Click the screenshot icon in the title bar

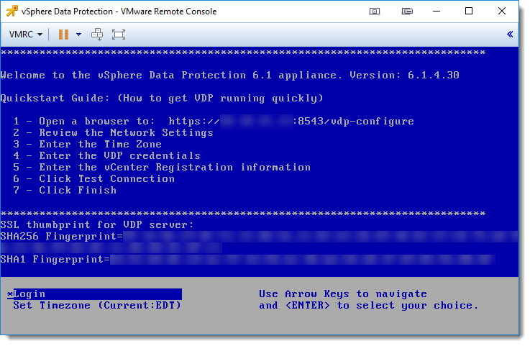(x=374, y=12)
